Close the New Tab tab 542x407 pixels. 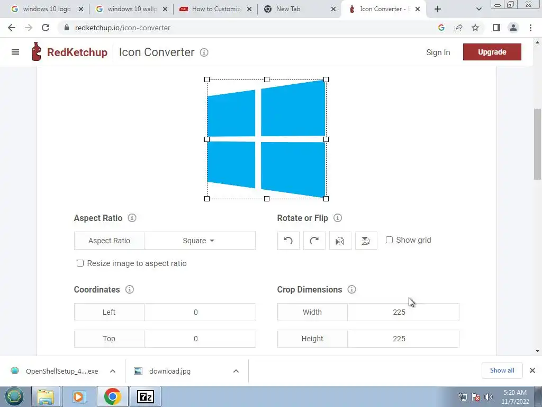coord(333,9)
